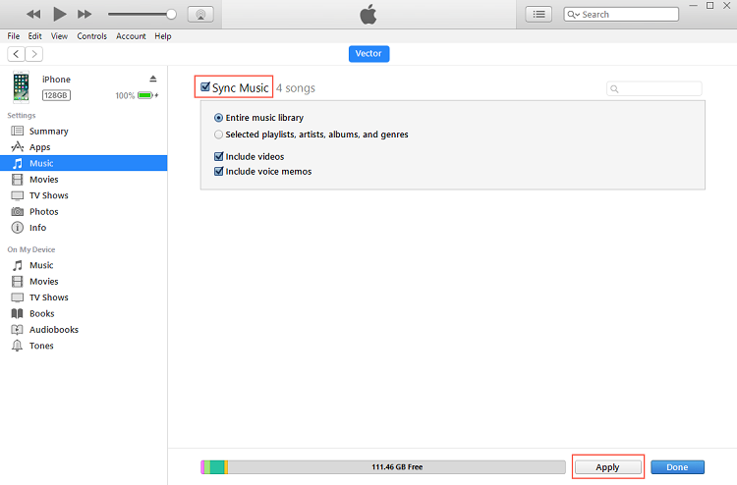Toggle the Sync Music checkbox
This screenshot has height=485, width=737.
pyautogui.click(x=205, y=86)
